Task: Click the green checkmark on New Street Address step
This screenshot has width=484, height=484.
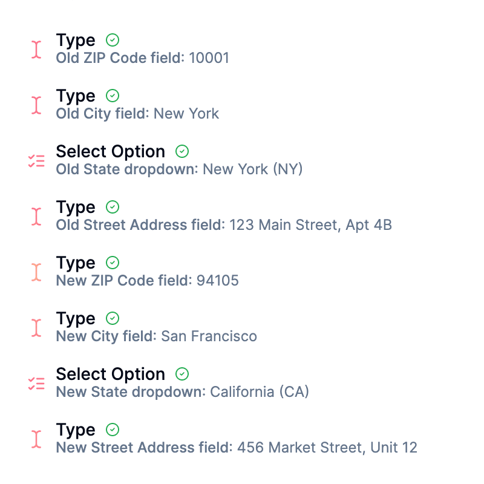Action: tap(113, 430)
